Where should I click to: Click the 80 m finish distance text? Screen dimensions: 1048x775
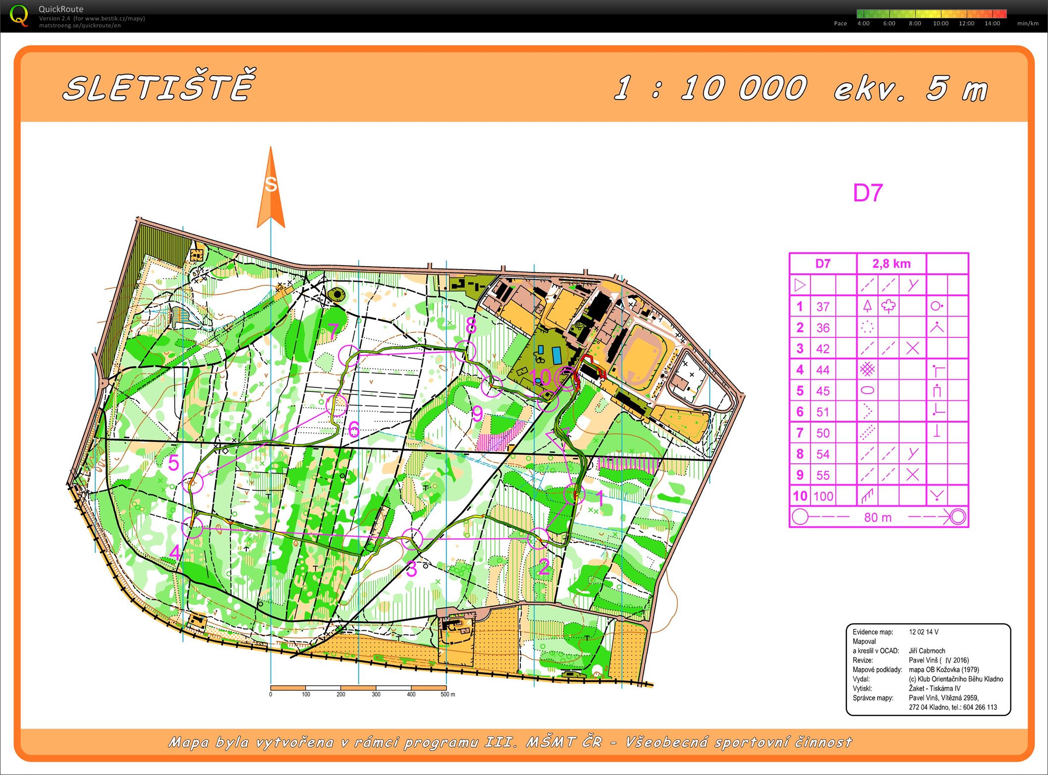pyautogui.click(x=878, y=517)
